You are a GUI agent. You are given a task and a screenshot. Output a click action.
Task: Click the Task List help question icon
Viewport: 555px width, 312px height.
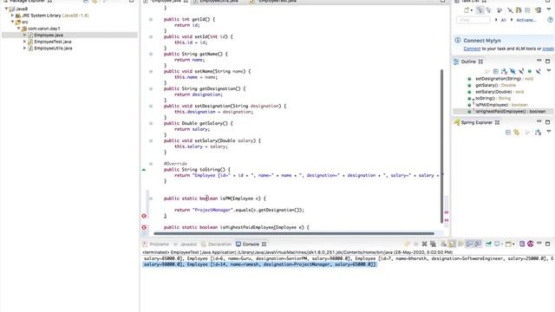coord(551,20)
